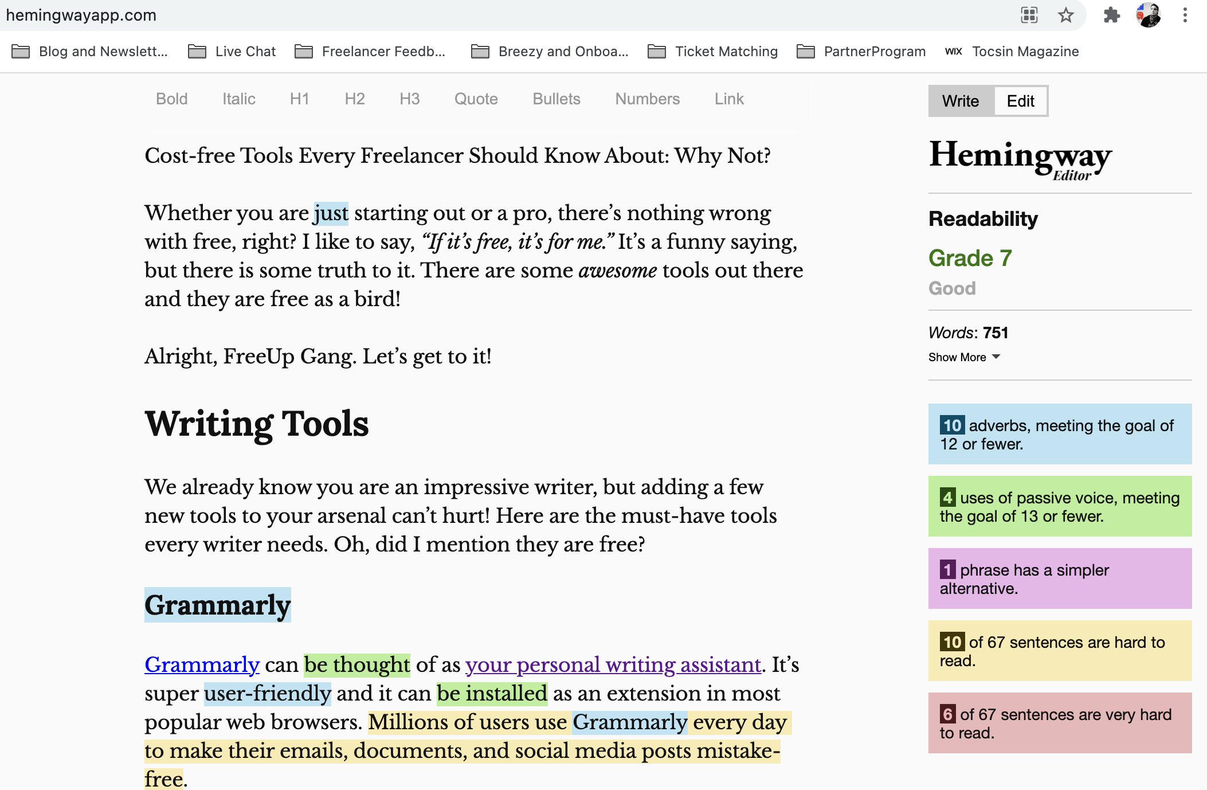Viewport: 1207px width, 790px height.
Task: Expand Show More readability stats
Action: [965, 357]
